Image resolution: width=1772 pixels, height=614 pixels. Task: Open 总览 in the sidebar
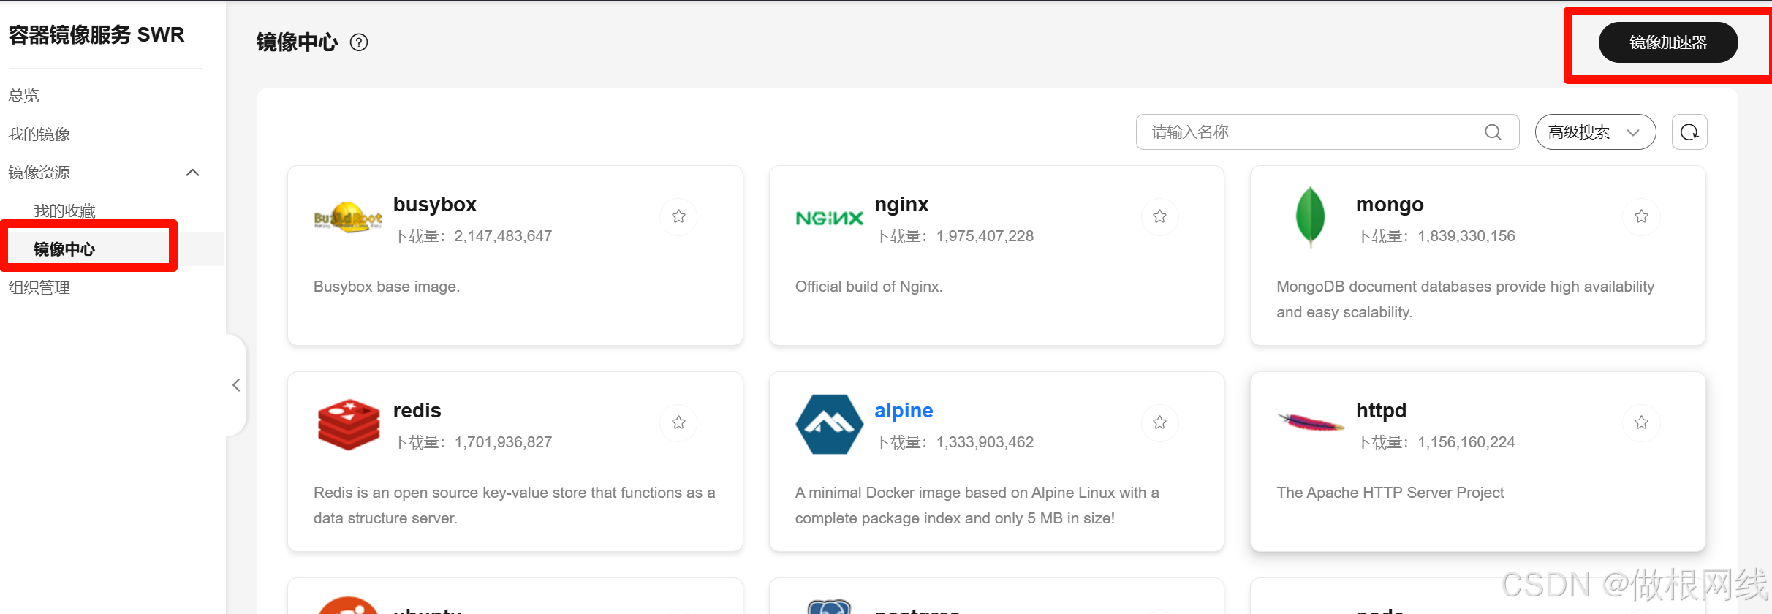pos(24,96)
